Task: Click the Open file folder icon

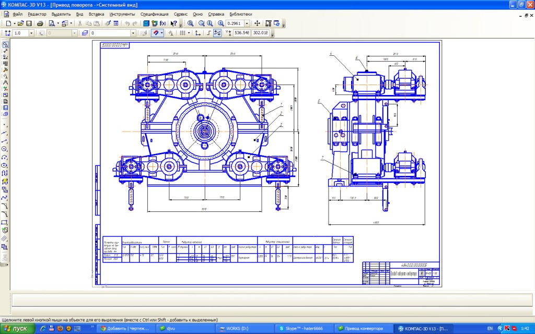Action: pyautogui.click(x=20, y=23)
